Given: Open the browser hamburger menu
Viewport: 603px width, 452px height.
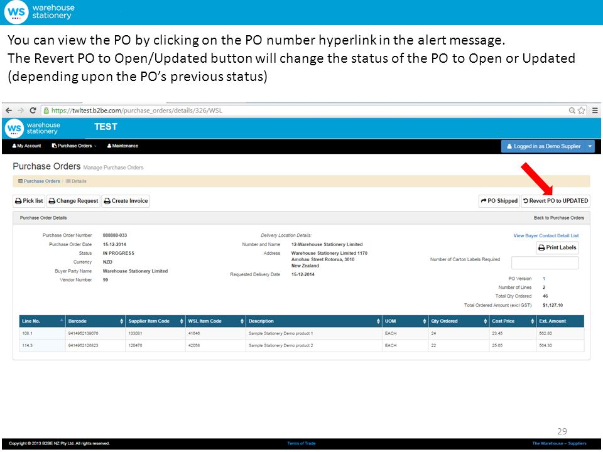Looking at the screenshot, I should (595, 110).
